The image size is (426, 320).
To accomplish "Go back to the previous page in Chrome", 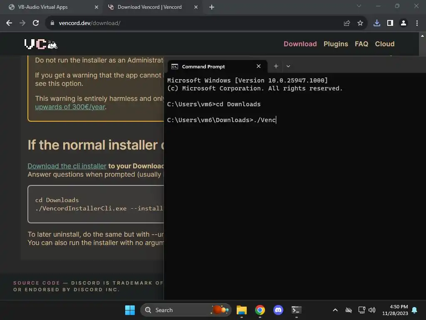I will pos(9,23).
